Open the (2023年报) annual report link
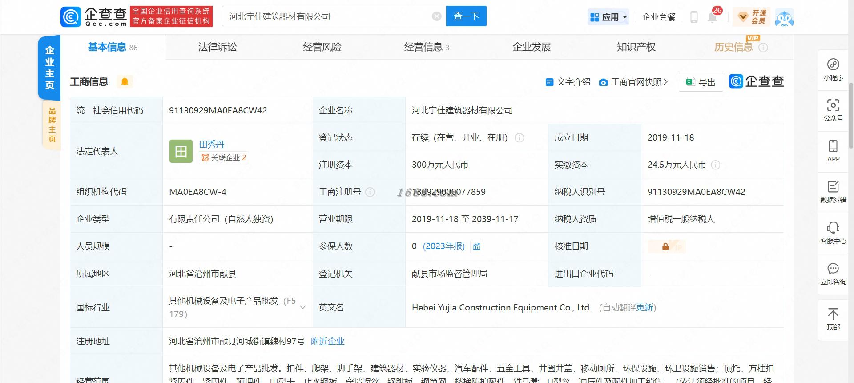Screen dimensions: 854x383 [443, 246]
